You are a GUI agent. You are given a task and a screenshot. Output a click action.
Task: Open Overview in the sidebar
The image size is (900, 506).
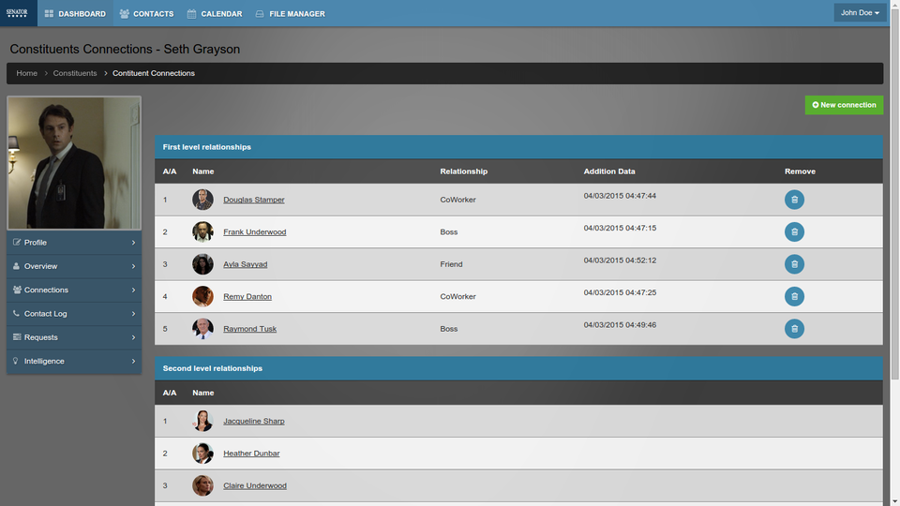click(x=74, y=266)
